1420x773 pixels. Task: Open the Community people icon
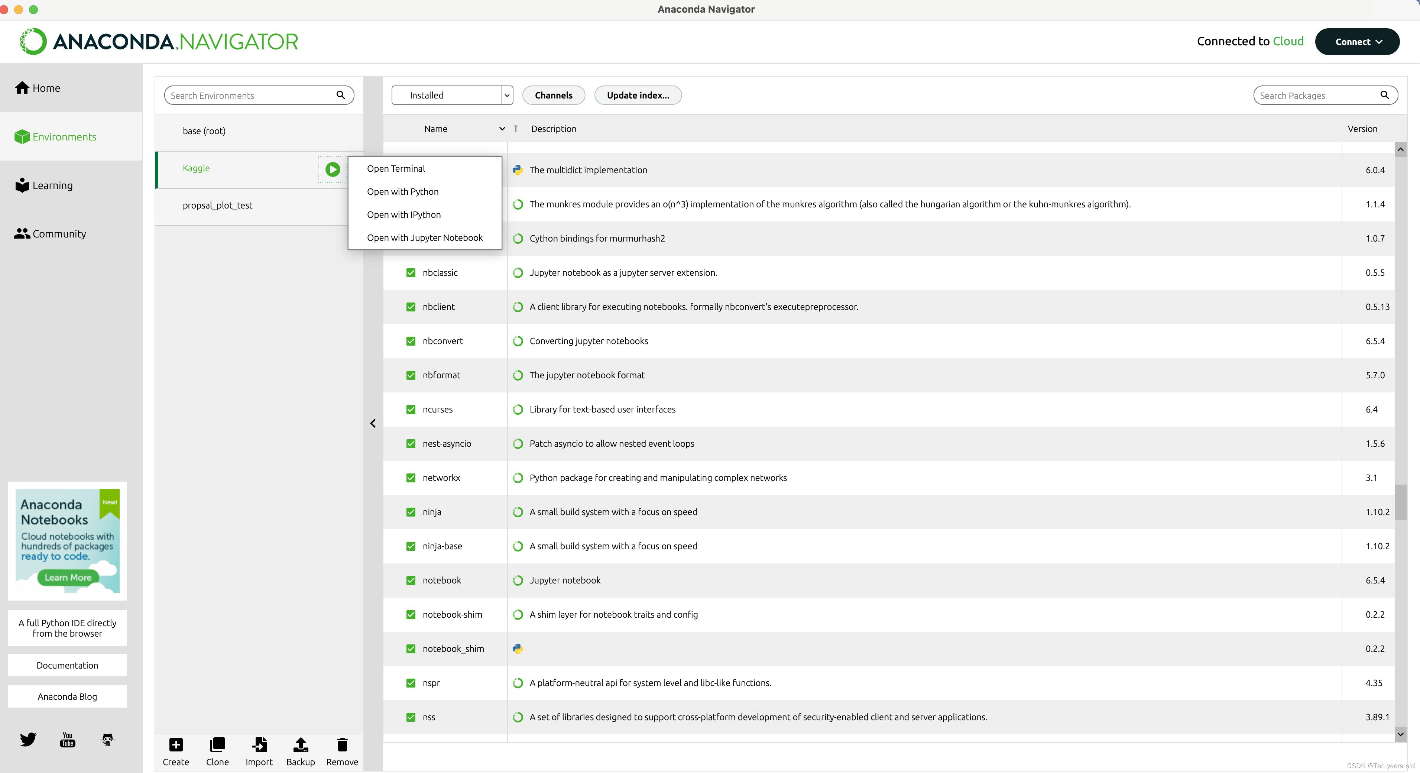pyautogui.click(x=22, y=234)
